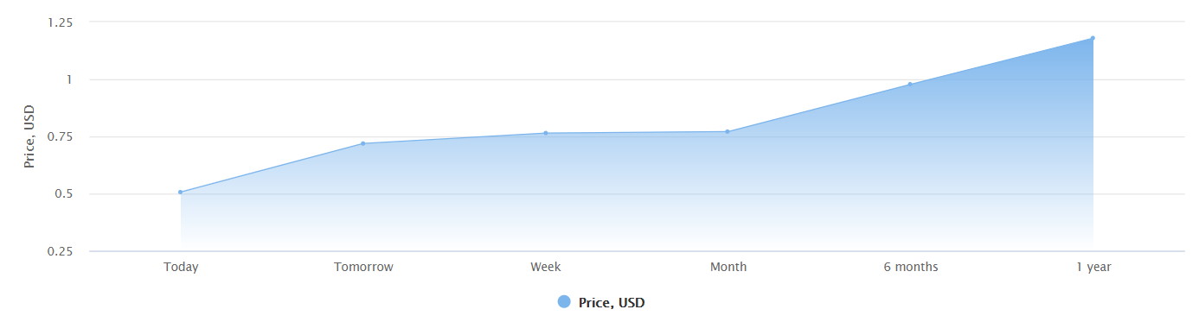
Task: Click the Tomorrow x-axis label
Action: pyautogui.click(x=363, y=267)
